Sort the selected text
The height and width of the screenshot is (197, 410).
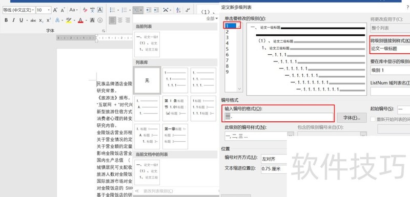[178, 10]
